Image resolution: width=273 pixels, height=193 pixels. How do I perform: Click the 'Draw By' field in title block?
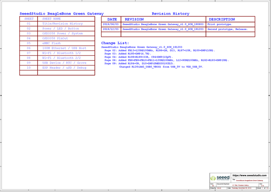click(219, 188)
